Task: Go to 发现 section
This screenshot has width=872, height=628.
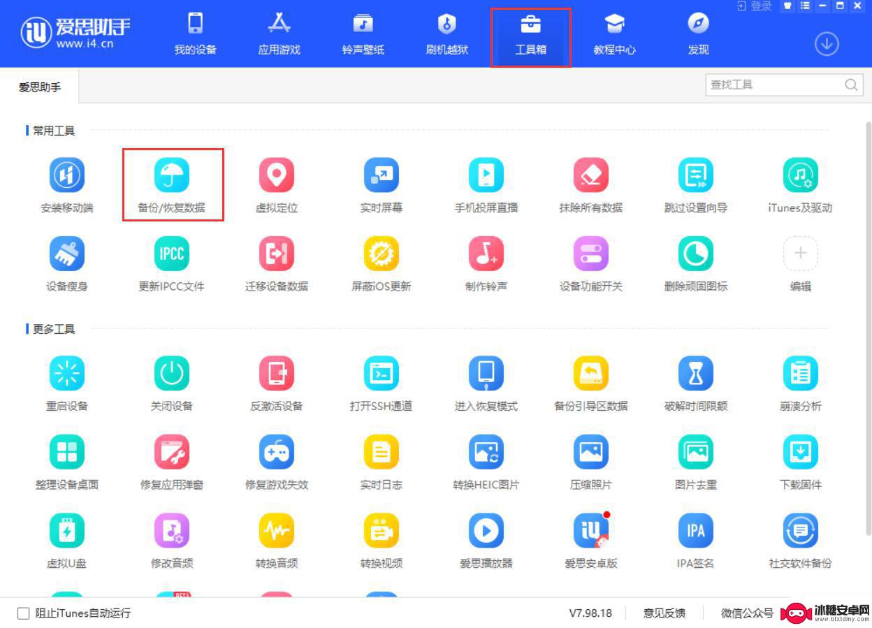Action: coord(699,34)
